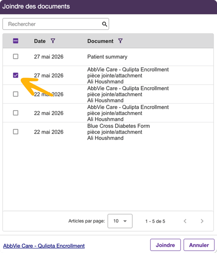Open the Document column filter icon
Screen dimensions: 217x253
point(120,41)
